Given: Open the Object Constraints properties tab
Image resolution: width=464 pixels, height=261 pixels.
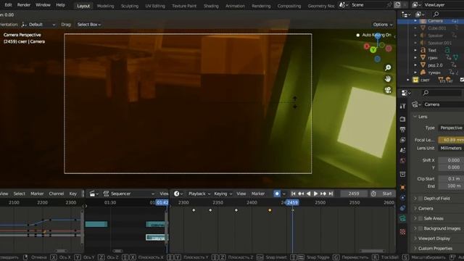Looking at the screenshot, I should [x=402, y=208].
